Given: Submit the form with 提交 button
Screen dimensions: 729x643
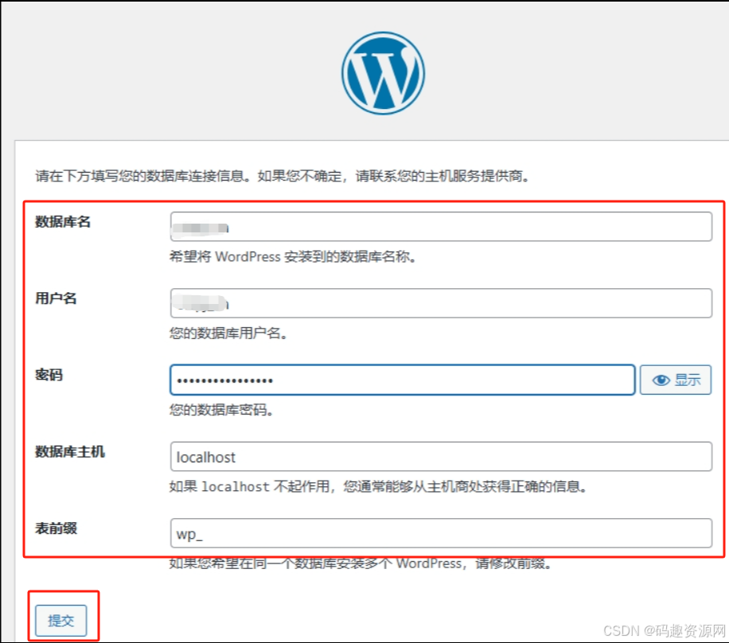Looking at the screenshot, I should tap(61, 620).
